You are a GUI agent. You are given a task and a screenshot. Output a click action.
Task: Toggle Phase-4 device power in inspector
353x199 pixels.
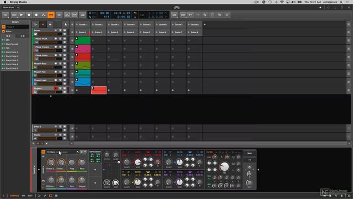(x=4, y=27)
